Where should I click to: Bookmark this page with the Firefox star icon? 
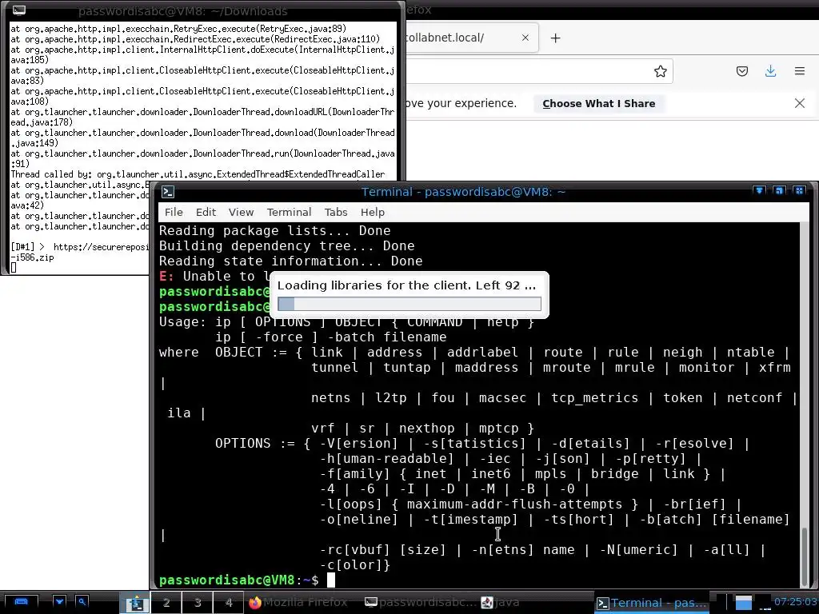coord(660,71)
